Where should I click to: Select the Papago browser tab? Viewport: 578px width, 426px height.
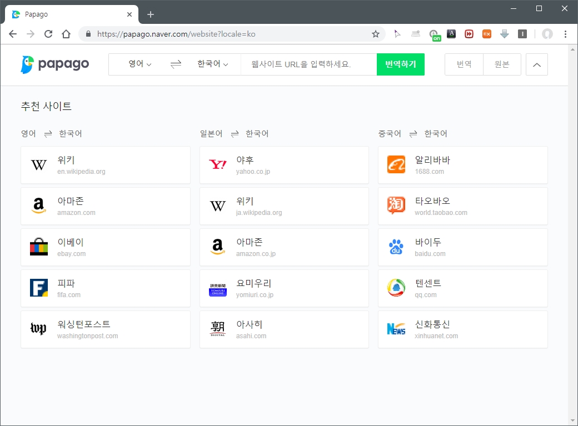72,14
